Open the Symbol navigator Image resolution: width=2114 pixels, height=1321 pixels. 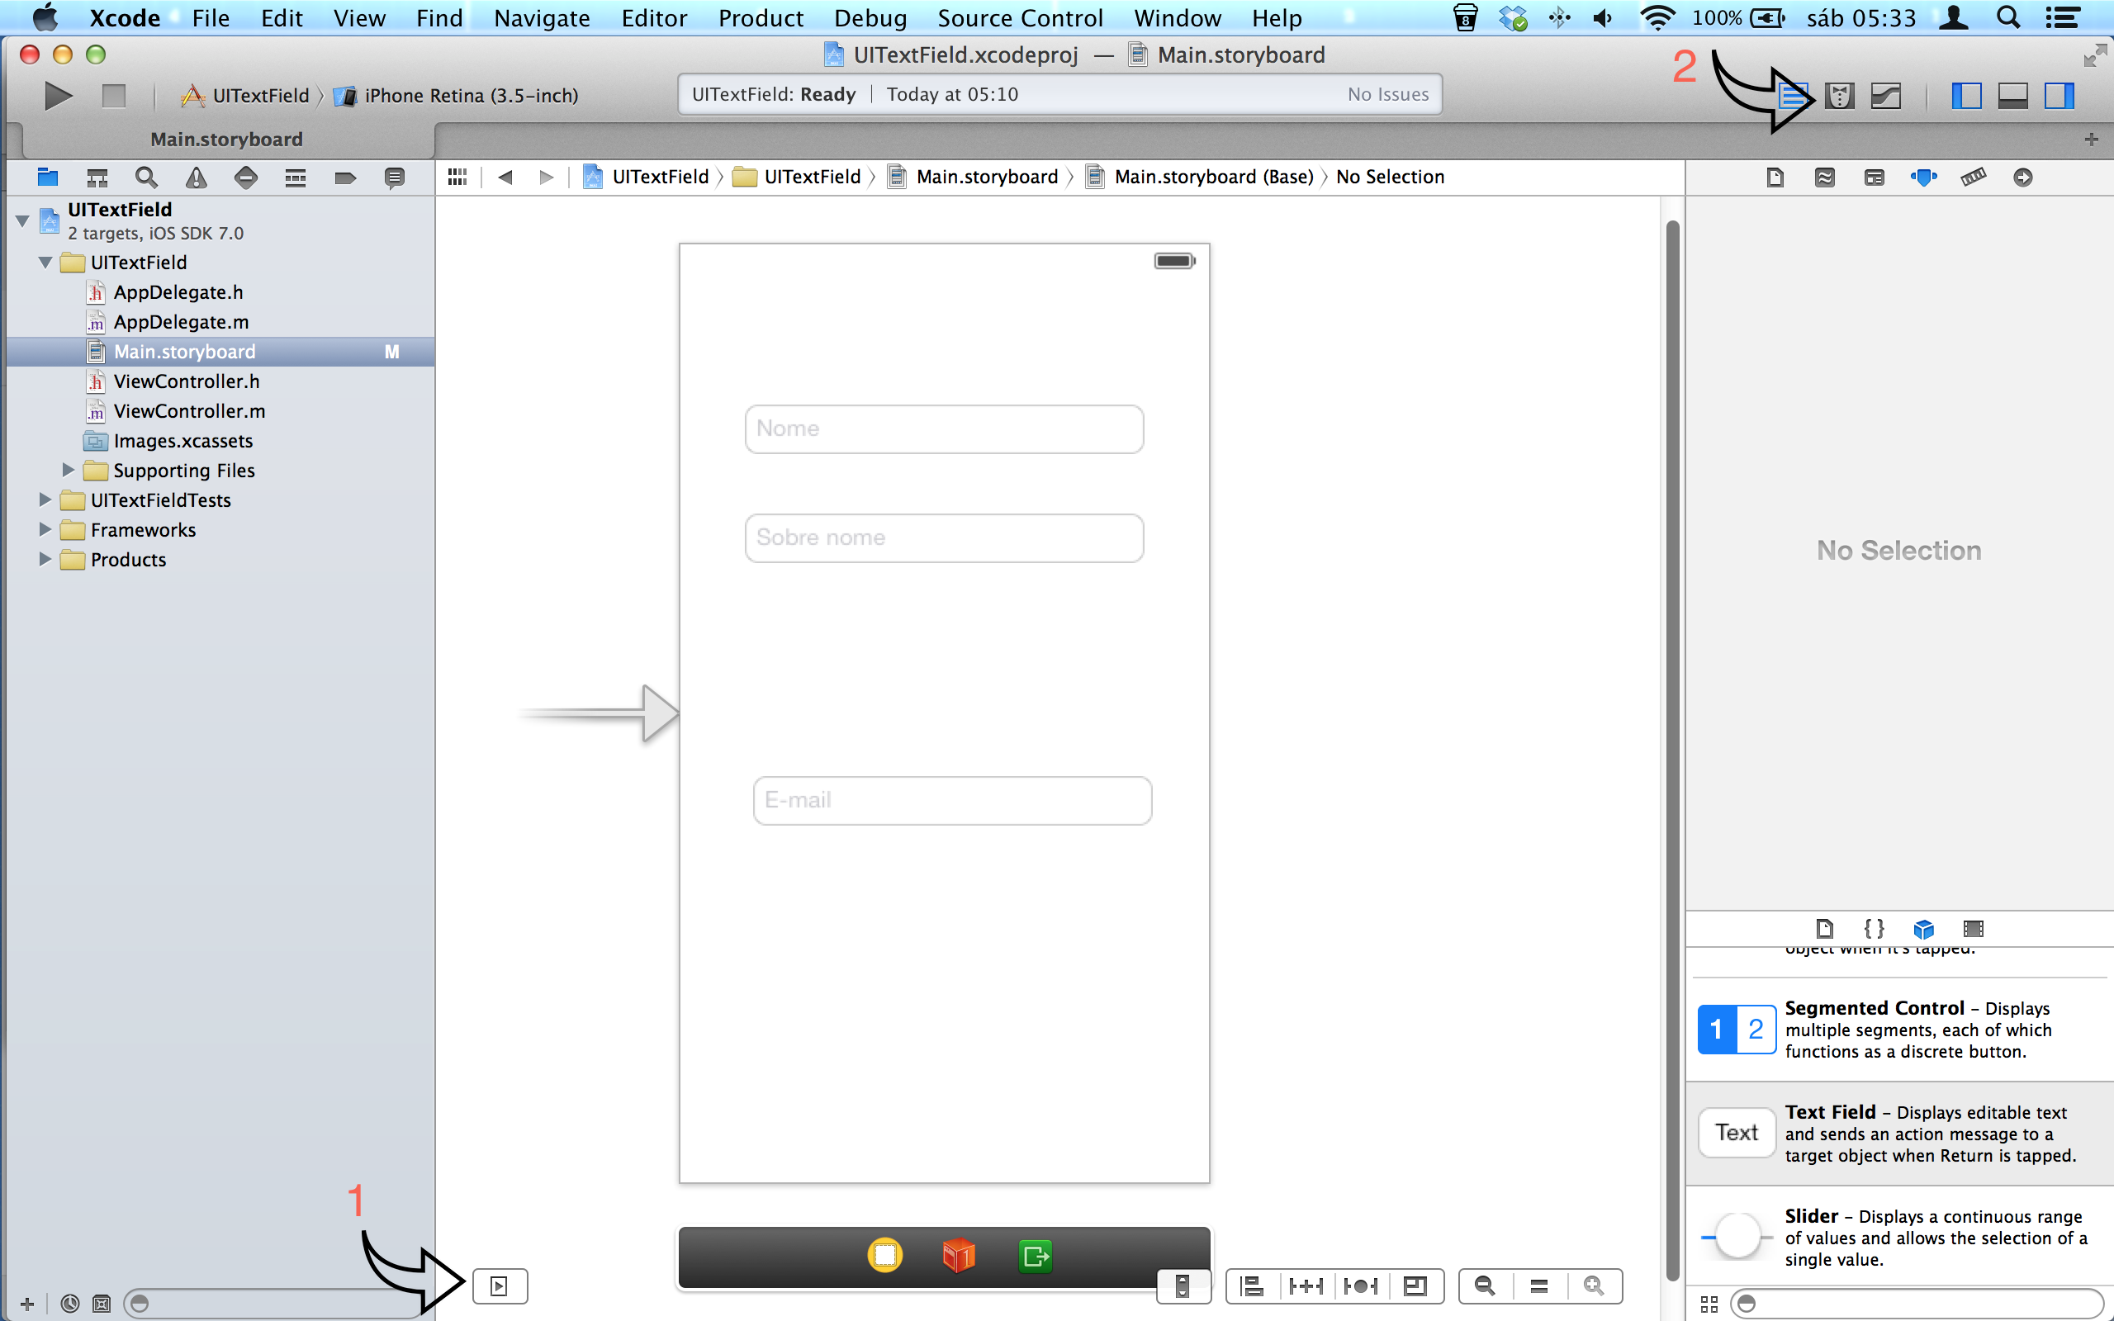(97, 178)
